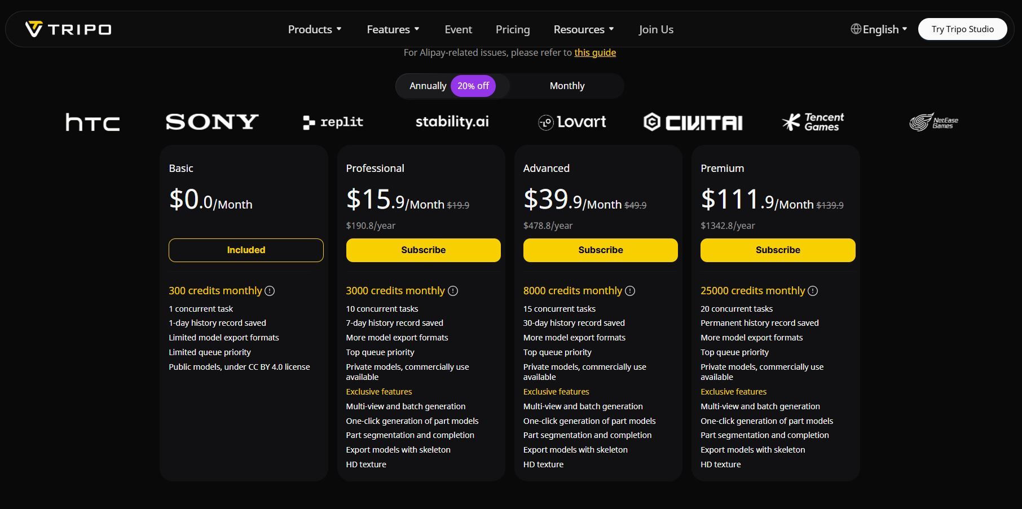The height and width of the screenshot is (509, 1022).
Task: Open the Alipay 'this guide' link
Action: click(595, 52)
